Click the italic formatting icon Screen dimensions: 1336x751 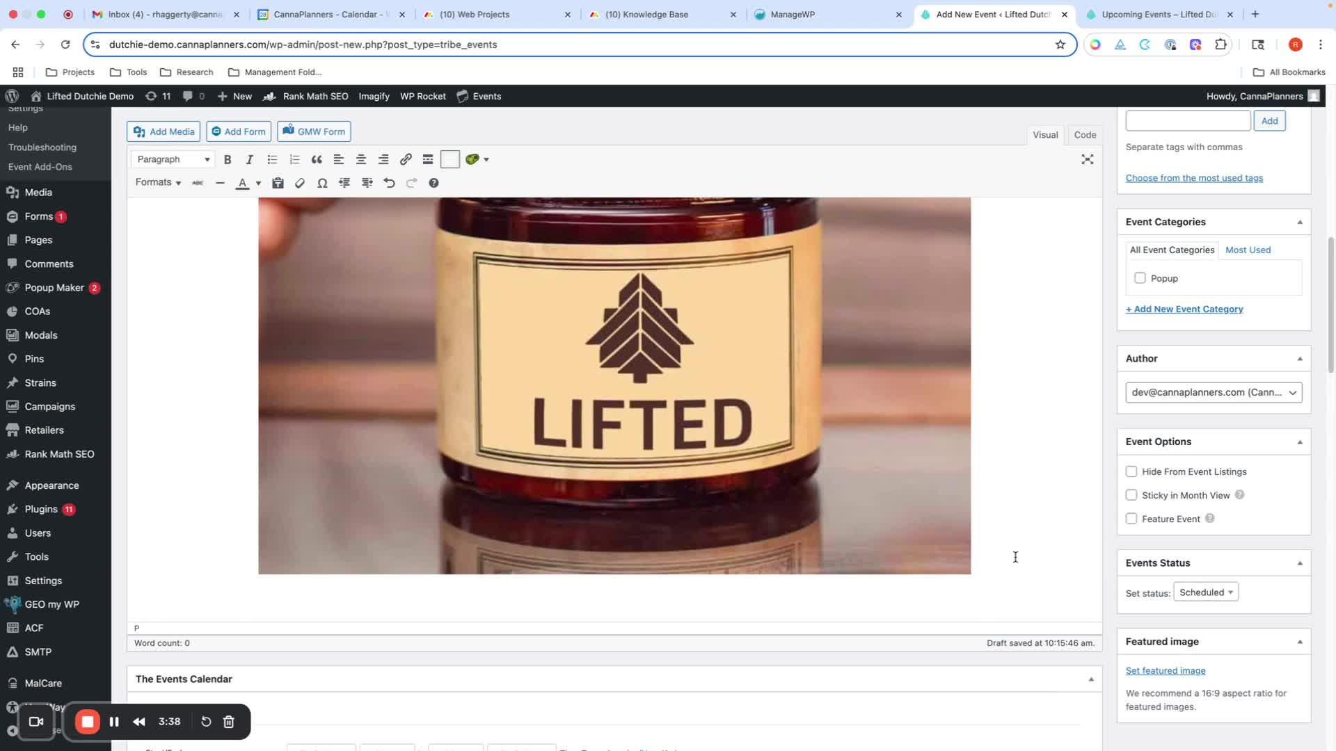(x=250, y=159)
